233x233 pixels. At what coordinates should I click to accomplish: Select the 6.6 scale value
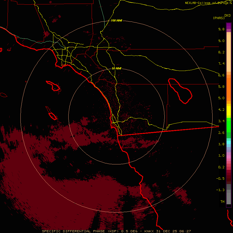(221, 75)
